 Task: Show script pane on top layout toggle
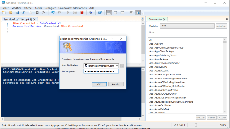(109, 12)
